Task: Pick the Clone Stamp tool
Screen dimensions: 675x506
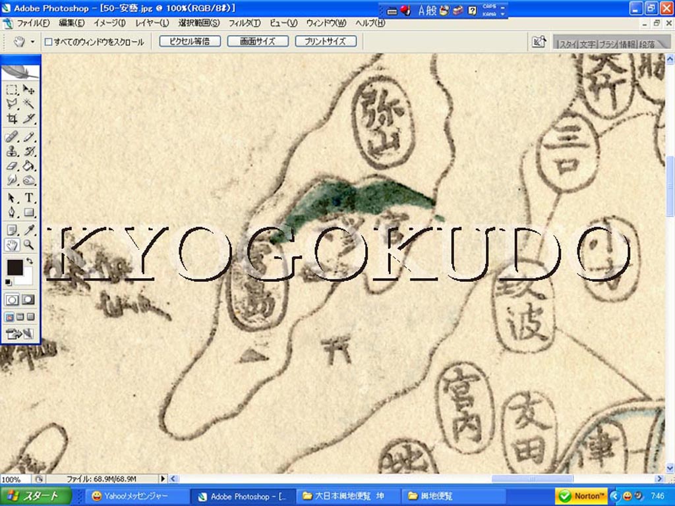Action: tap(12, 151)
